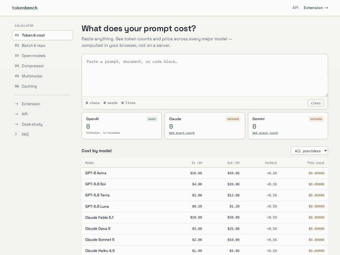Viewport: 340px width, 255px height.
Task: Click the Cost by model heading
Action: (x=97, y=151)
